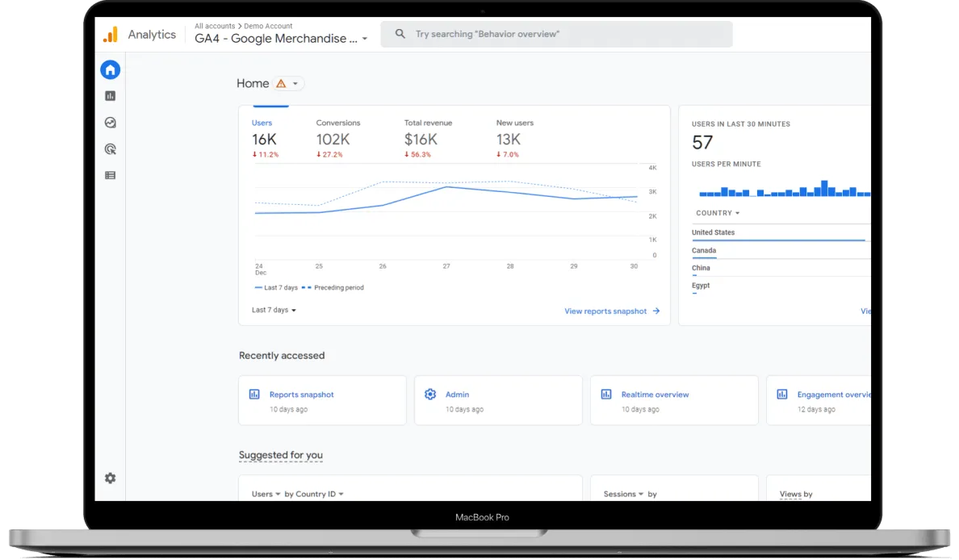The image size is (959, 560).
Task: Select the Users metric tab
Action: click(x=265, y=138)
